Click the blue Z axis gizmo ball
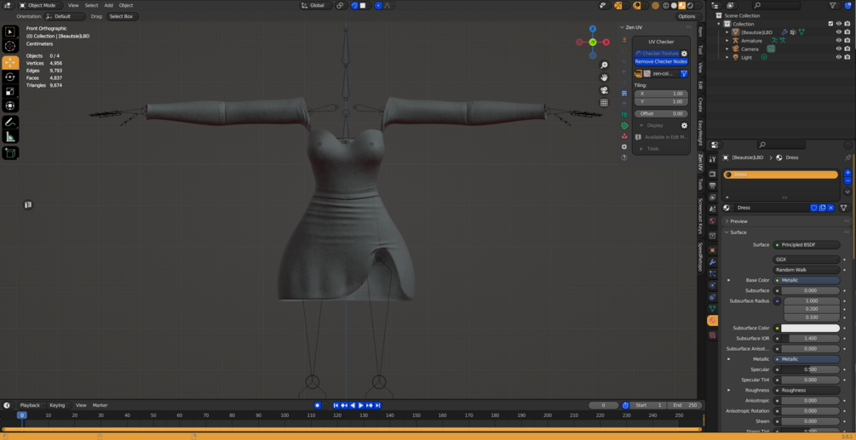The image size is (856, 440). click(x=593, y=29)
